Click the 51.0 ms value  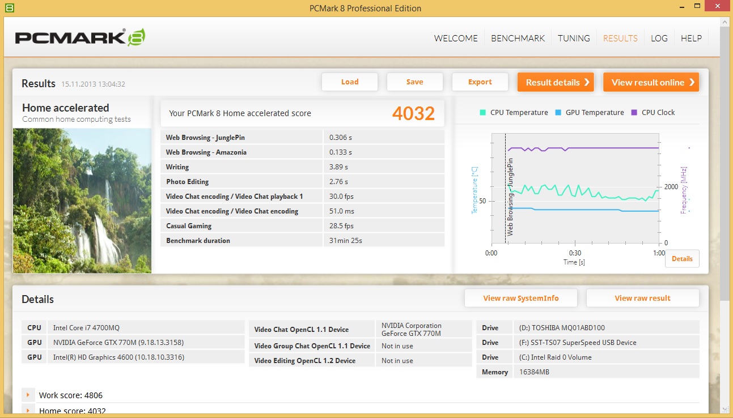341,211
